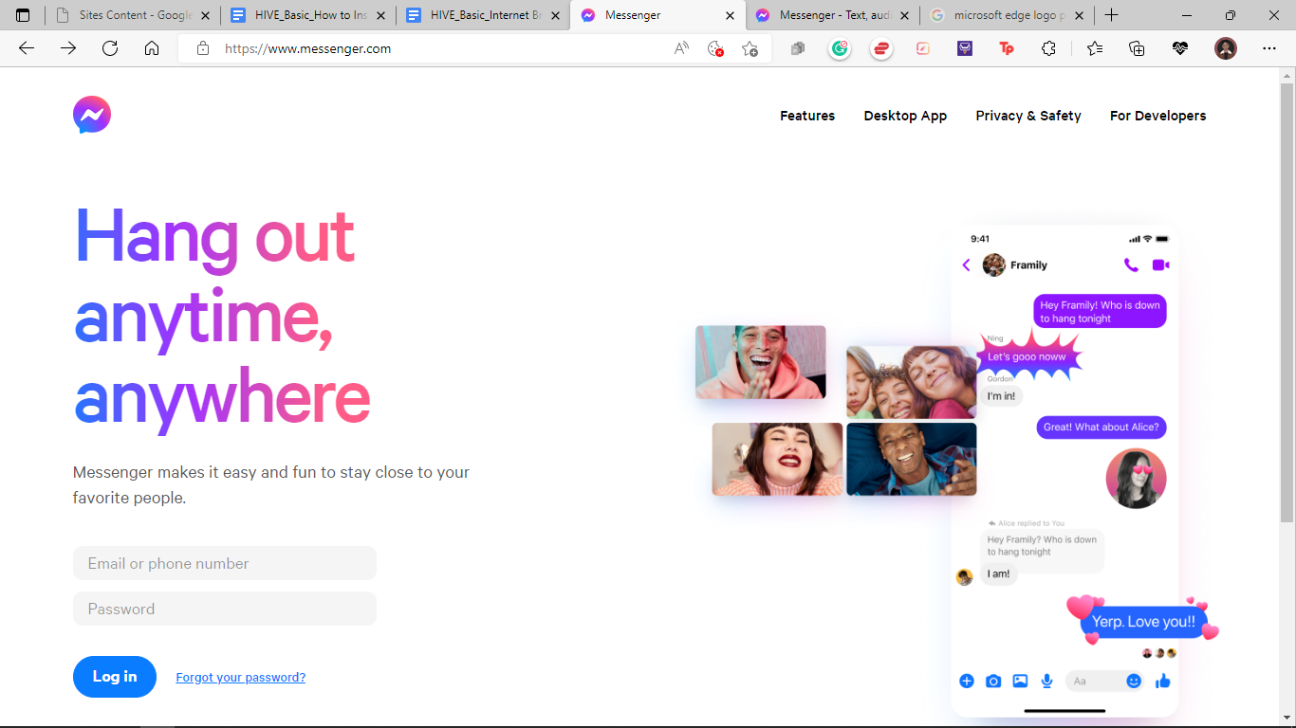Open the red circular VPN extension icon
Screen dimensions: 1296x728
coord(881,48)
